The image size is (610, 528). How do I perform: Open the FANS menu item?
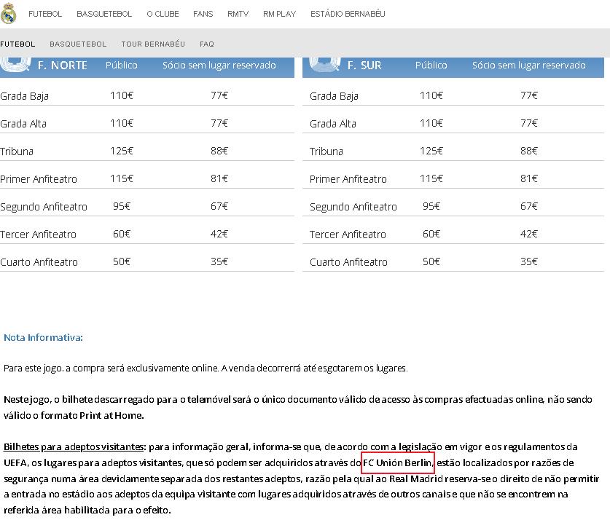203,14
